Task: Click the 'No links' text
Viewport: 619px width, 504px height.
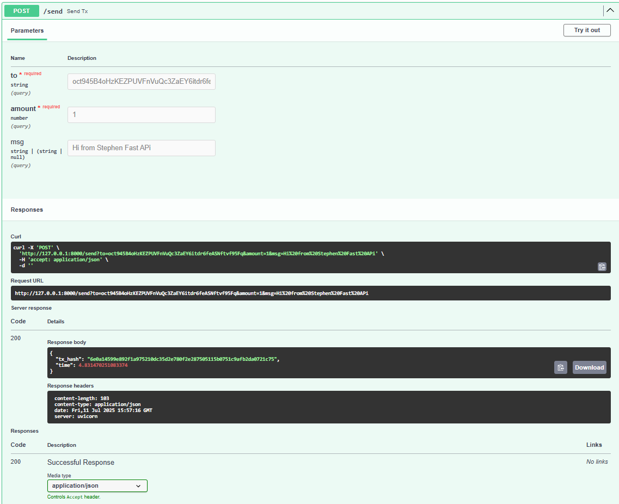Action: (x=597, y=462)
